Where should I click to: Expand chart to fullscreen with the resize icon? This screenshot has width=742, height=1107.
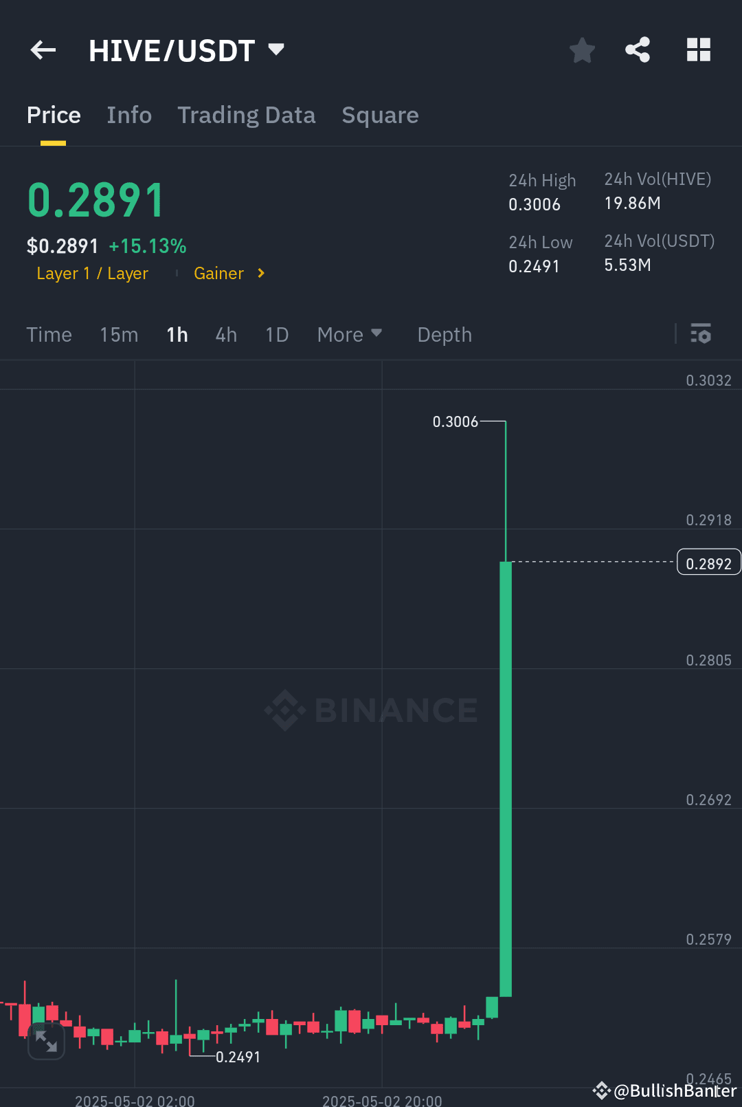[x=46, y=1040]
